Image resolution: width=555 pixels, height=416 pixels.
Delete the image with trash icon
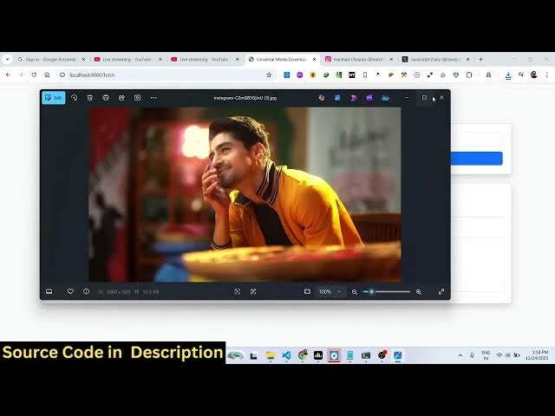tap(90, 98)
